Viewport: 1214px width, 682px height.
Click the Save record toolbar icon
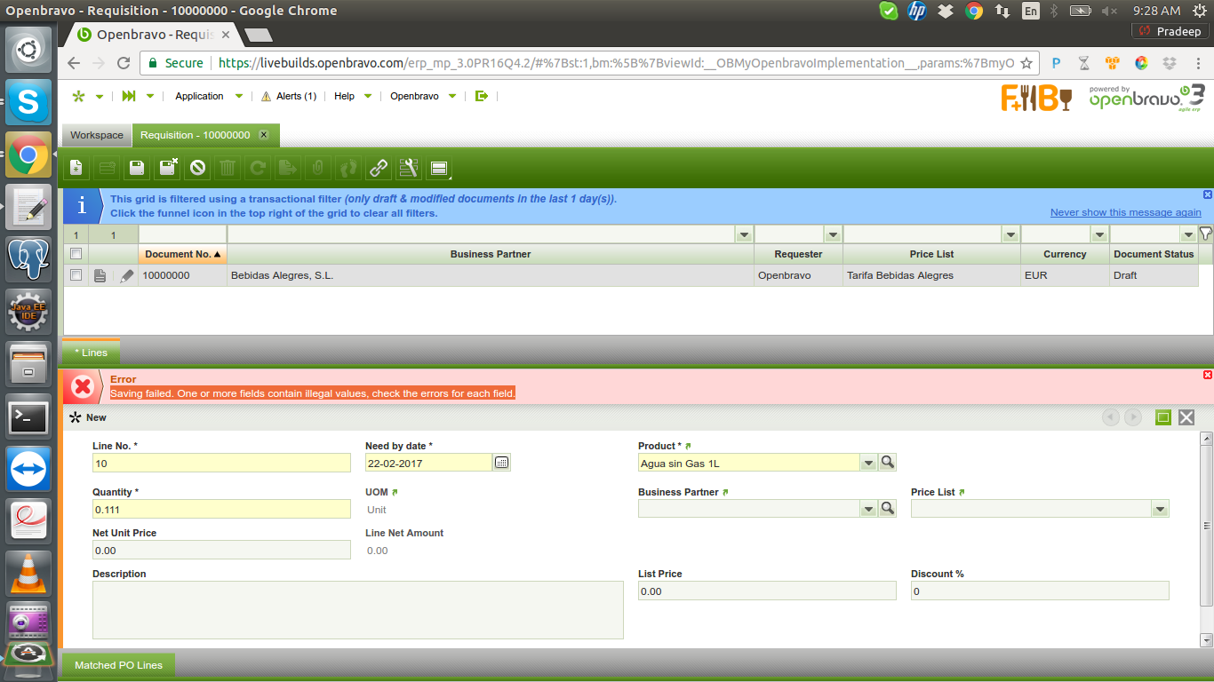click(137, 168)
